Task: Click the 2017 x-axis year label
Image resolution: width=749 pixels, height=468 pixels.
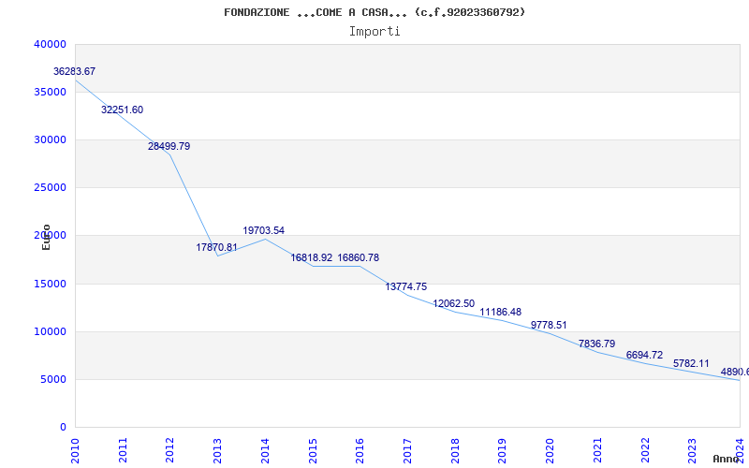Action: coord(407,450)
